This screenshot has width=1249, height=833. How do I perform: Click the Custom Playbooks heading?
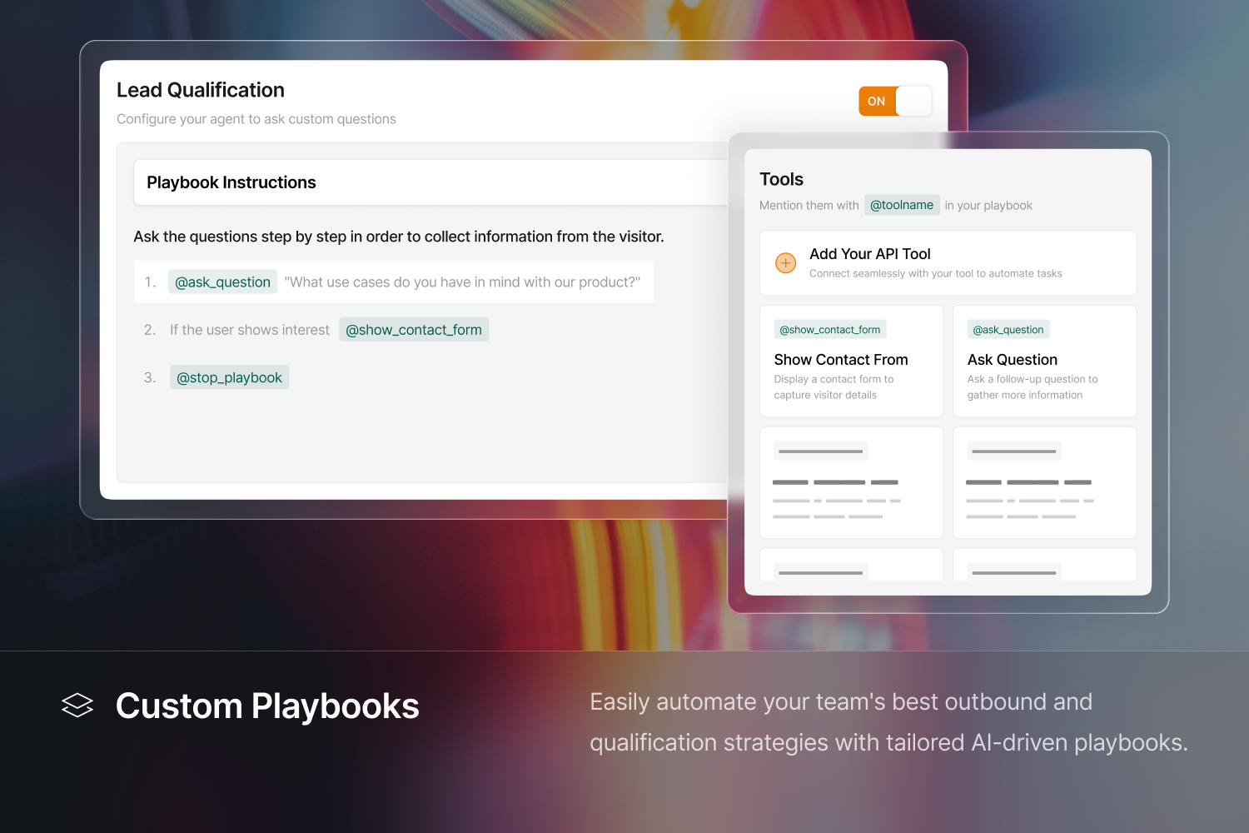(267, 706)
